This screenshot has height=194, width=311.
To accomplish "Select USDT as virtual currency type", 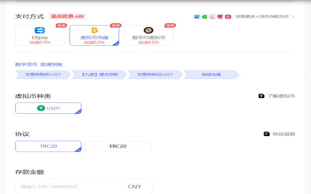I will 48,108.
